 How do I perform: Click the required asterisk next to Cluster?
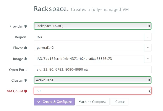click(26, 80)
